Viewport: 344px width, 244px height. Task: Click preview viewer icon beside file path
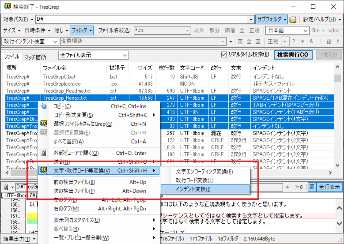pos(6,187)
